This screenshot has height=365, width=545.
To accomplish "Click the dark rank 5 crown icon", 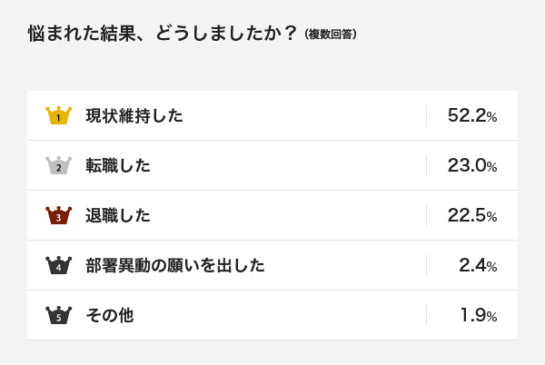I will coord(59,315).
